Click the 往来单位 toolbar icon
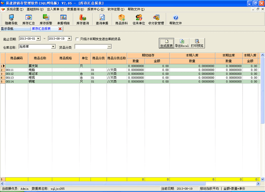The image size is (265, 192). [139, 19]
